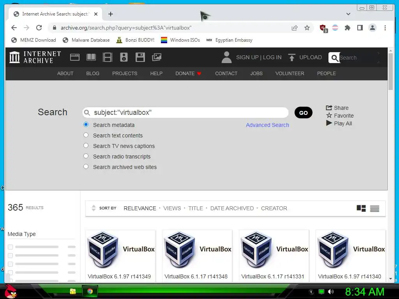Click the browser address bar URL
Image resolution: width=399 pixels, height=299 pixels.
tap(126, 28)
